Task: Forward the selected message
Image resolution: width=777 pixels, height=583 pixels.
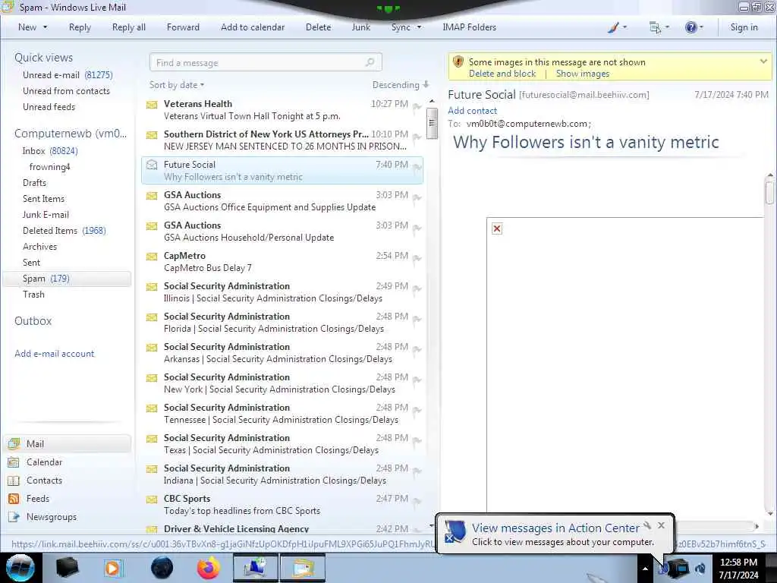Action: tap(183, 27)
